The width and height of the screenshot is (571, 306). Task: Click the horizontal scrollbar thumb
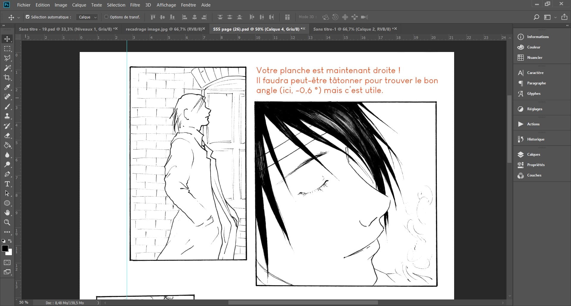coord(303,303)
